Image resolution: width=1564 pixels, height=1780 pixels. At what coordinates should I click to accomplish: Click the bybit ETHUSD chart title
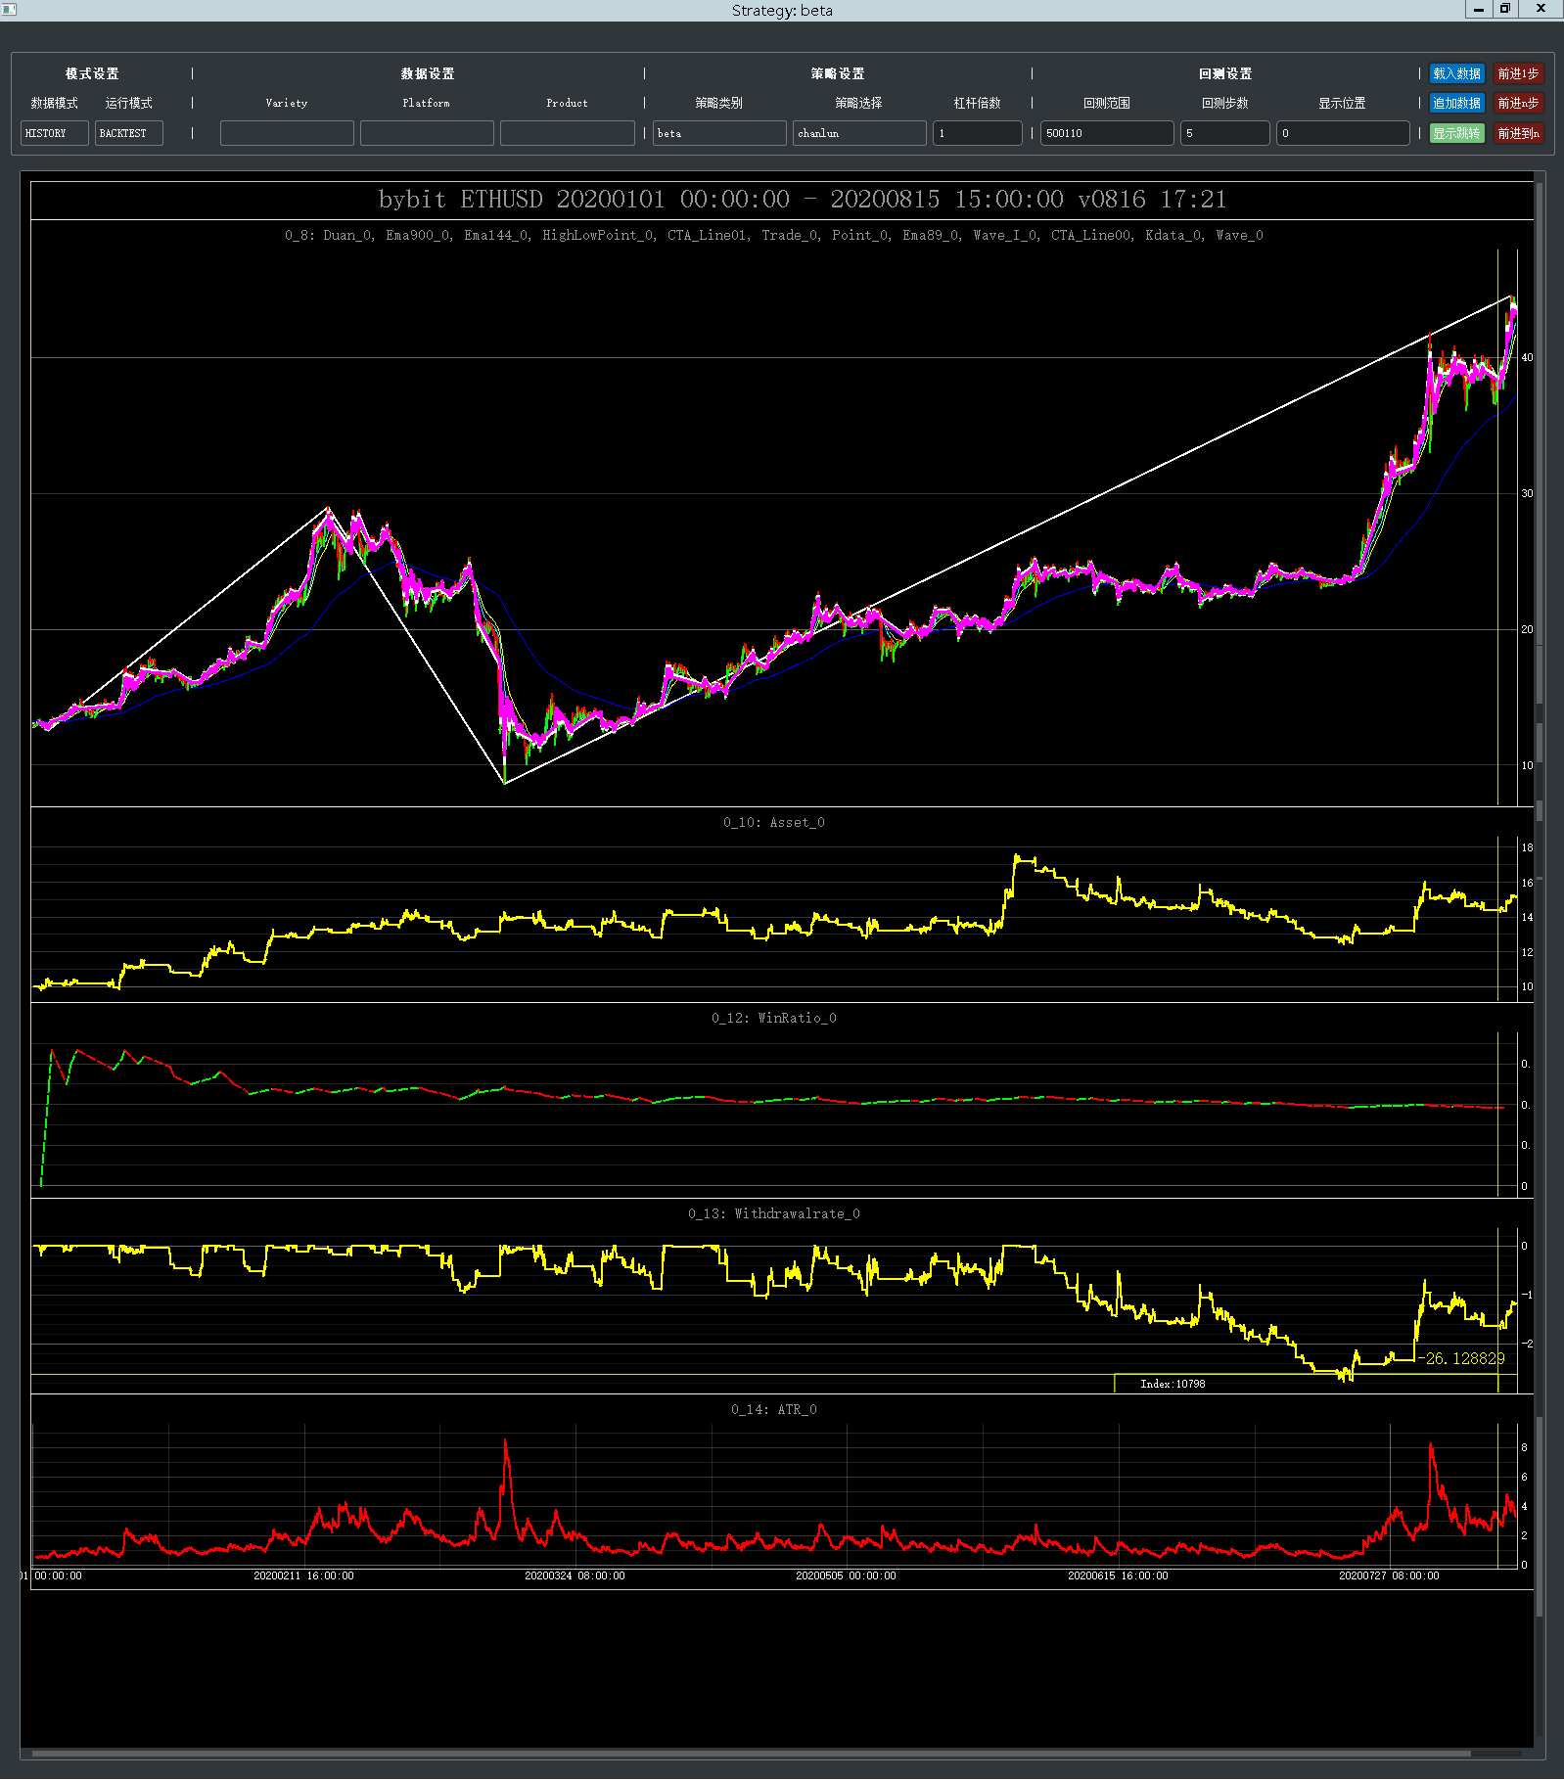pyautogui.click(x=803, y=200)
